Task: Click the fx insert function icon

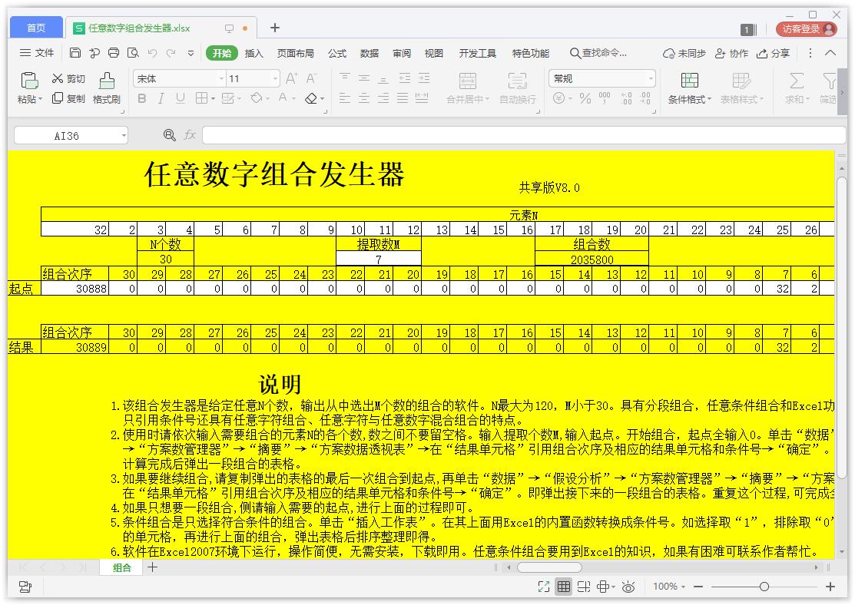Action: (190, 135)
